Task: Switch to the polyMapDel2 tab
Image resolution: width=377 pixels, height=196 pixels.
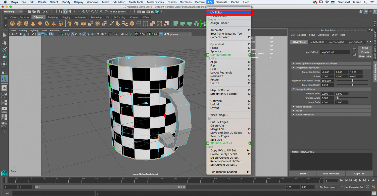Action: click(x=317, y=42)
